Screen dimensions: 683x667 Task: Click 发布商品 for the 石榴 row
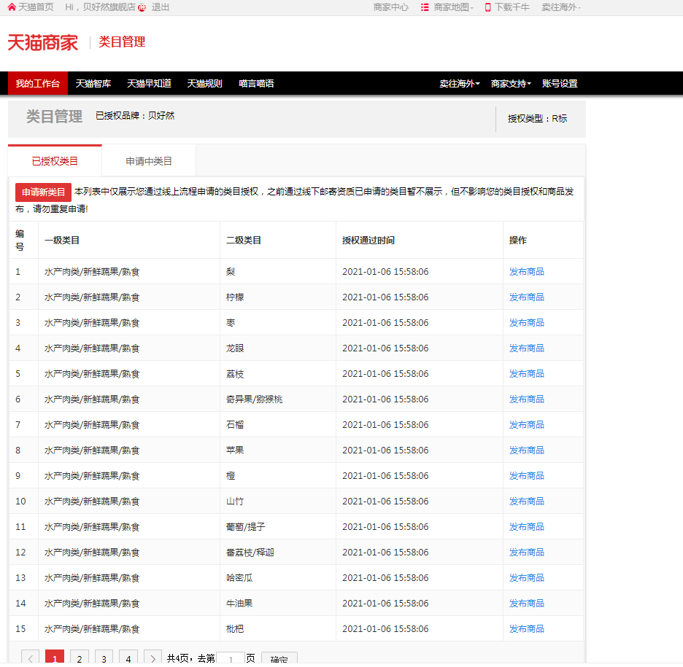(527, 425)
